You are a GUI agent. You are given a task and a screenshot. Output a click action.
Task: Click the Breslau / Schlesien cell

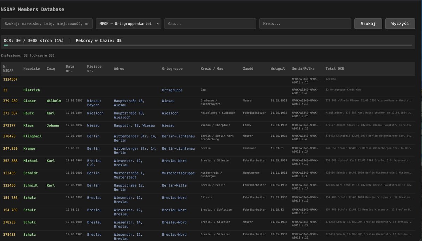click(x=216, y=210)
